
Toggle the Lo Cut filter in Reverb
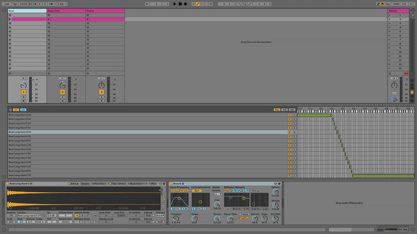[174, 191]
